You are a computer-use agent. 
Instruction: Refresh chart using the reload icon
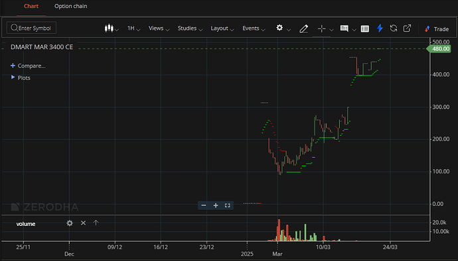pyautogui.click(x=394, y=28)
